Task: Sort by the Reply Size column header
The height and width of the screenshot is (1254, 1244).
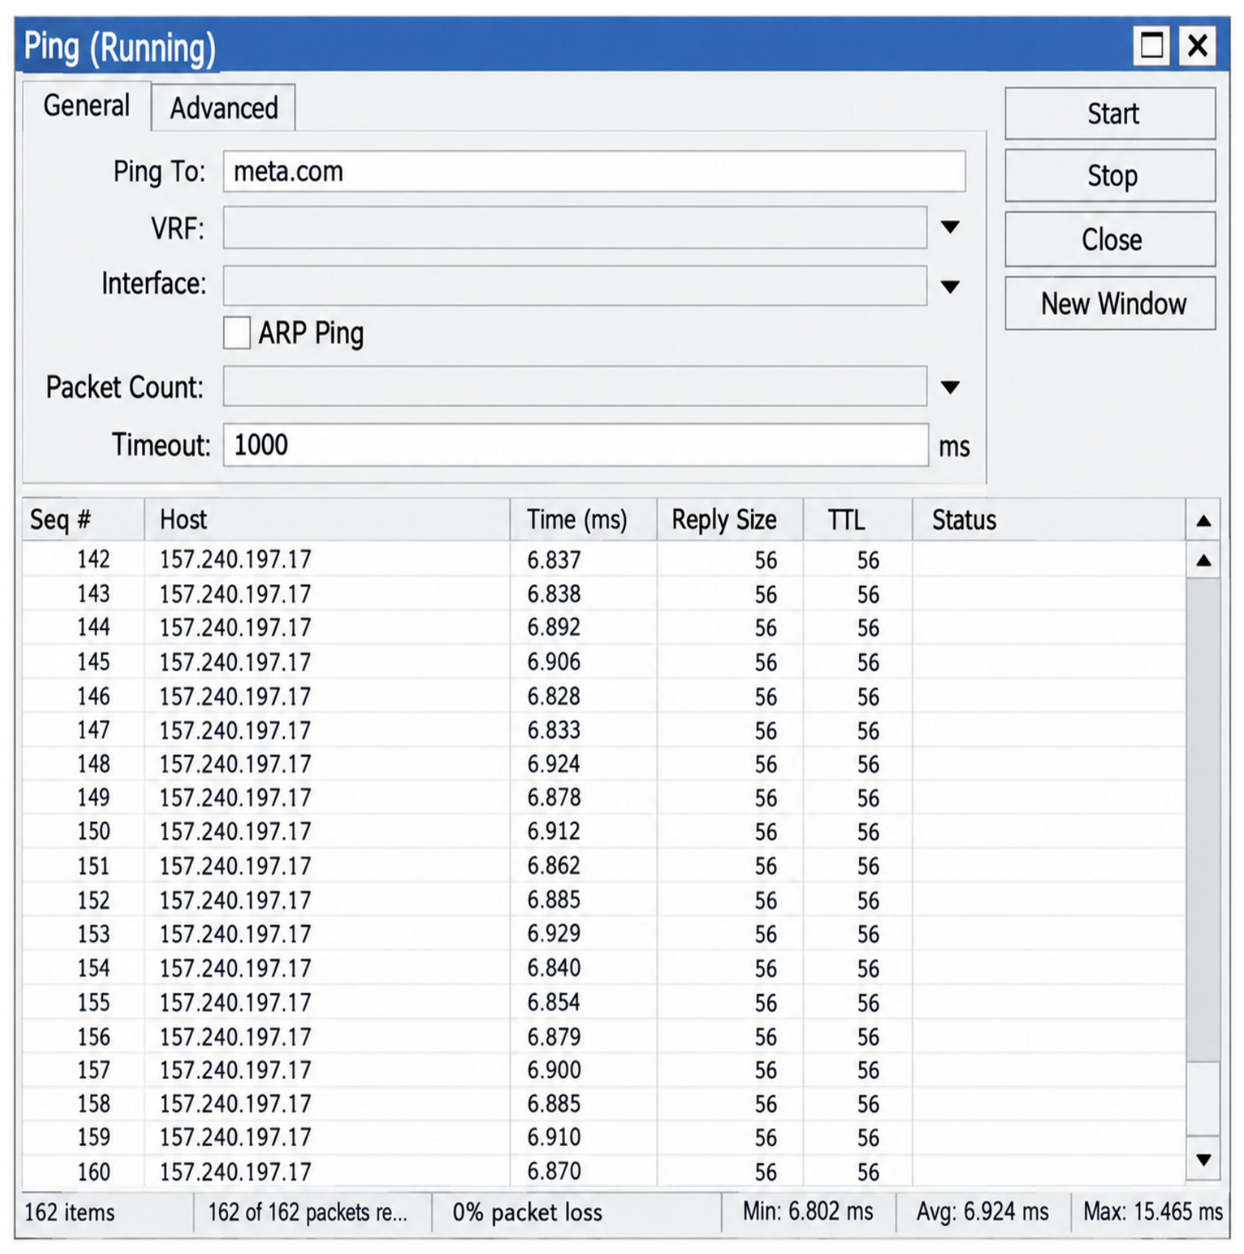Action: click(x=730, y=520)
